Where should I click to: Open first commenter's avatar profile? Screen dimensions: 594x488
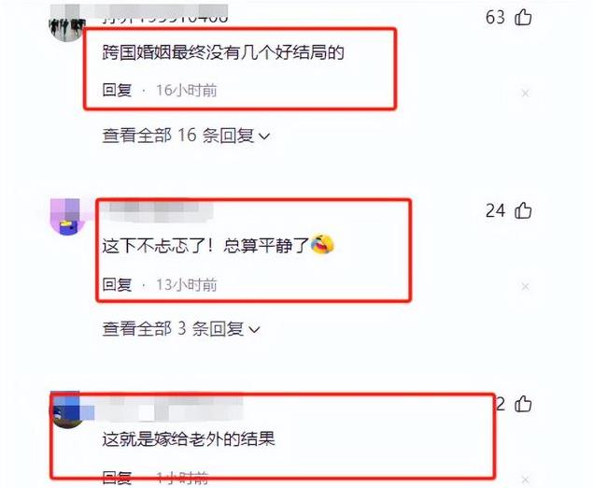coord(67,22)
